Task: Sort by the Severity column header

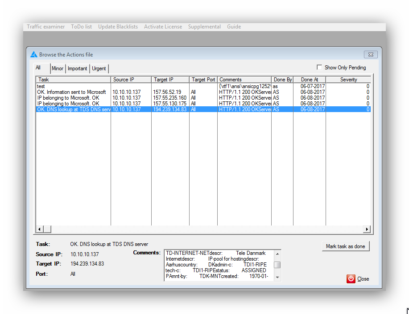Action: [x=348, y=80]
